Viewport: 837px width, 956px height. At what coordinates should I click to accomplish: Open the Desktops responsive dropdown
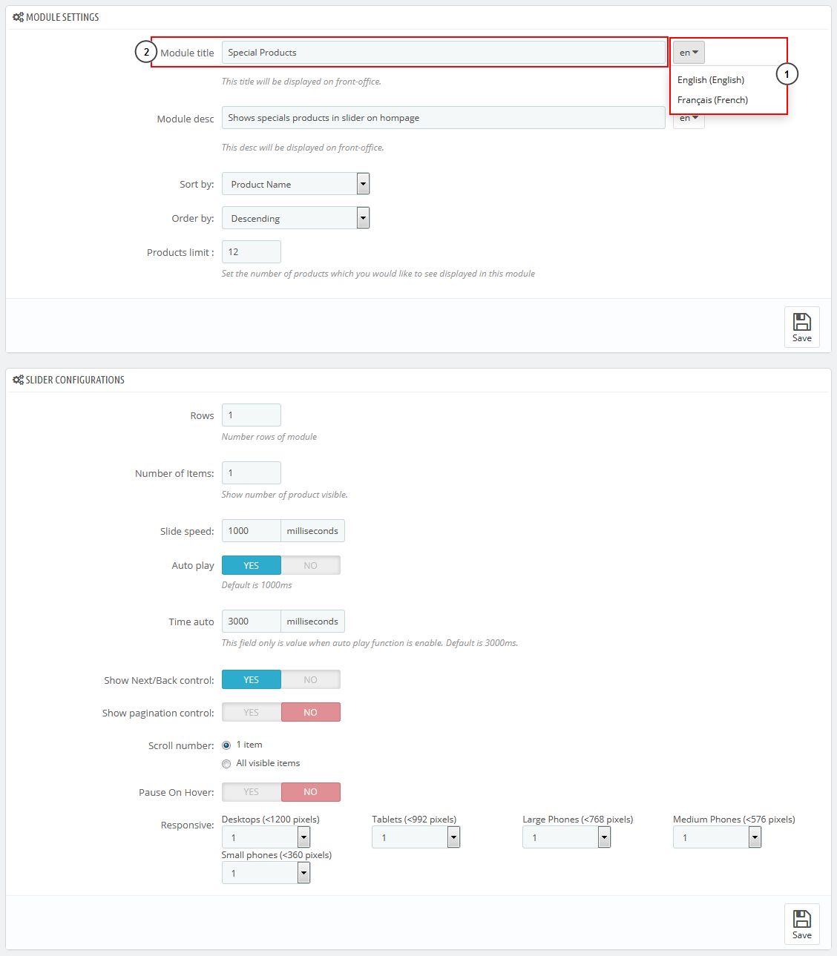[266, 837]
